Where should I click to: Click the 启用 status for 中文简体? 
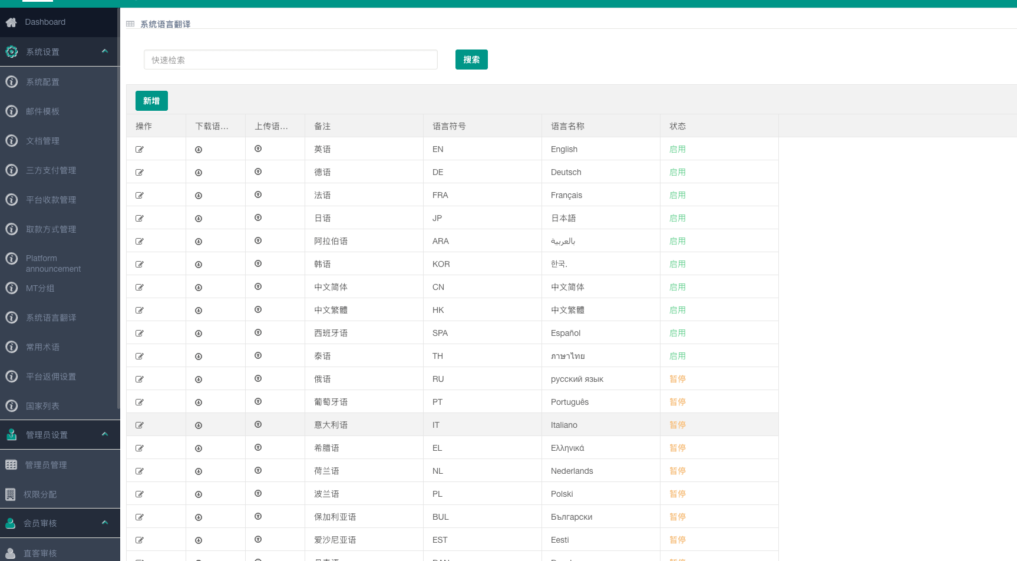(x=678, y=287)
